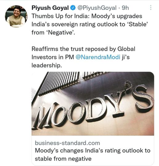This screenshot has height=166, width=159.
Task: Select the @PiyushGoyal handle in the header
Action: [x=97, y=8]
